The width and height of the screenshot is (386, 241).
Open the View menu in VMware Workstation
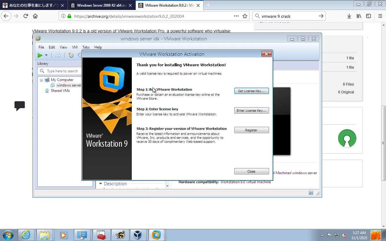(63, 47)
